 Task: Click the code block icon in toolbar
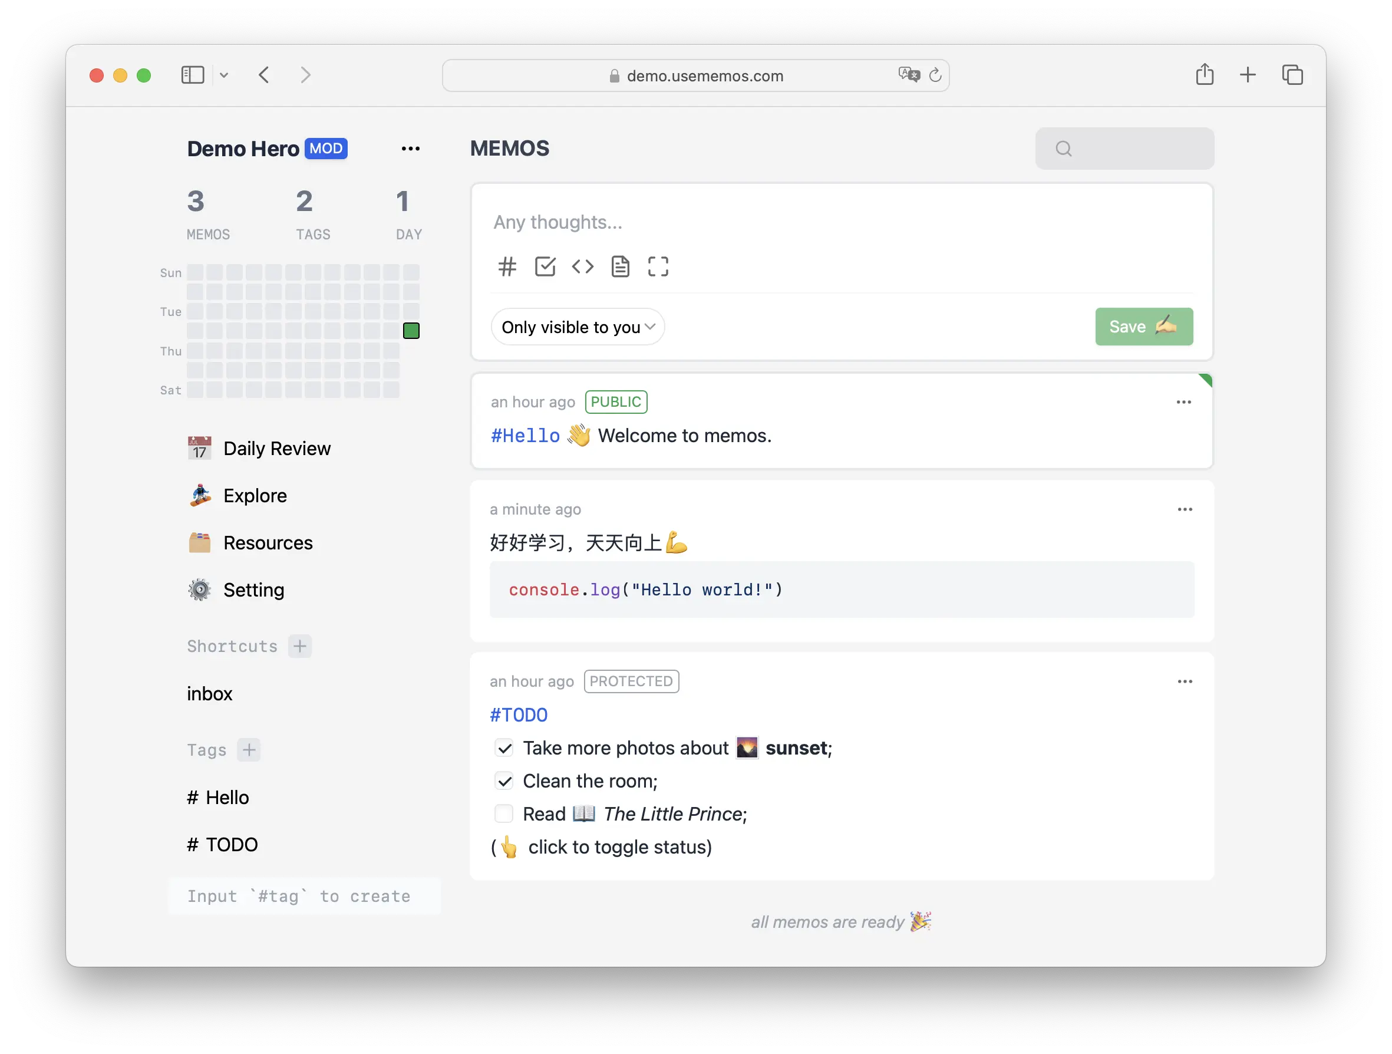pyautogui.click(x=583, y=267)
